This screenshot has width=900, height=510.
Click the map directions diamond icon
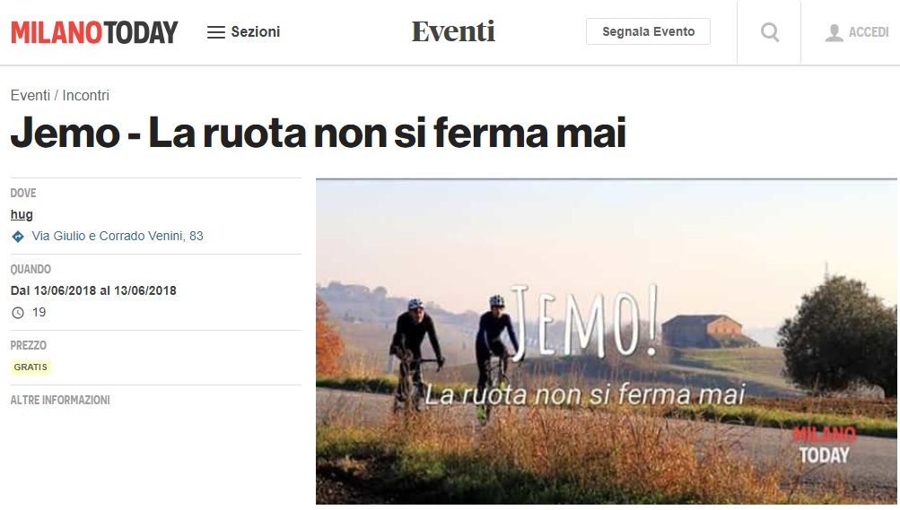[x=18, y=236]
